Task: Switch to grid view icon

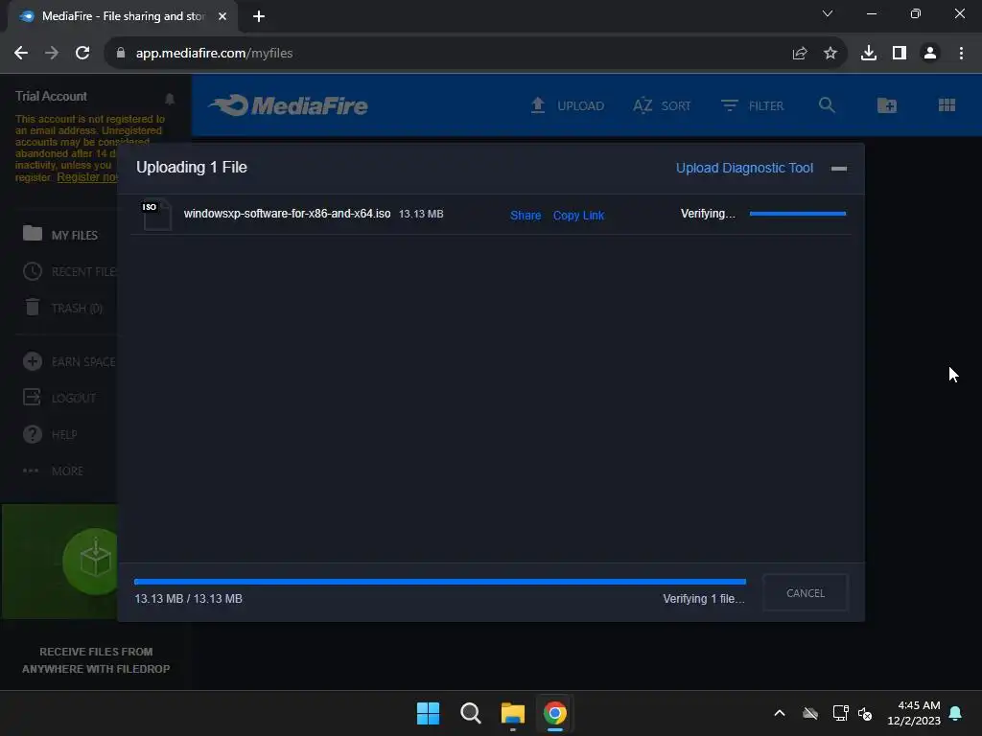Action: coord(947,105)
